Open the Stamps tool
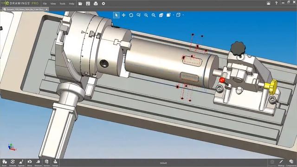Image resolution: width=297 pixels, height=167 pixels. (x=55, y=163)
